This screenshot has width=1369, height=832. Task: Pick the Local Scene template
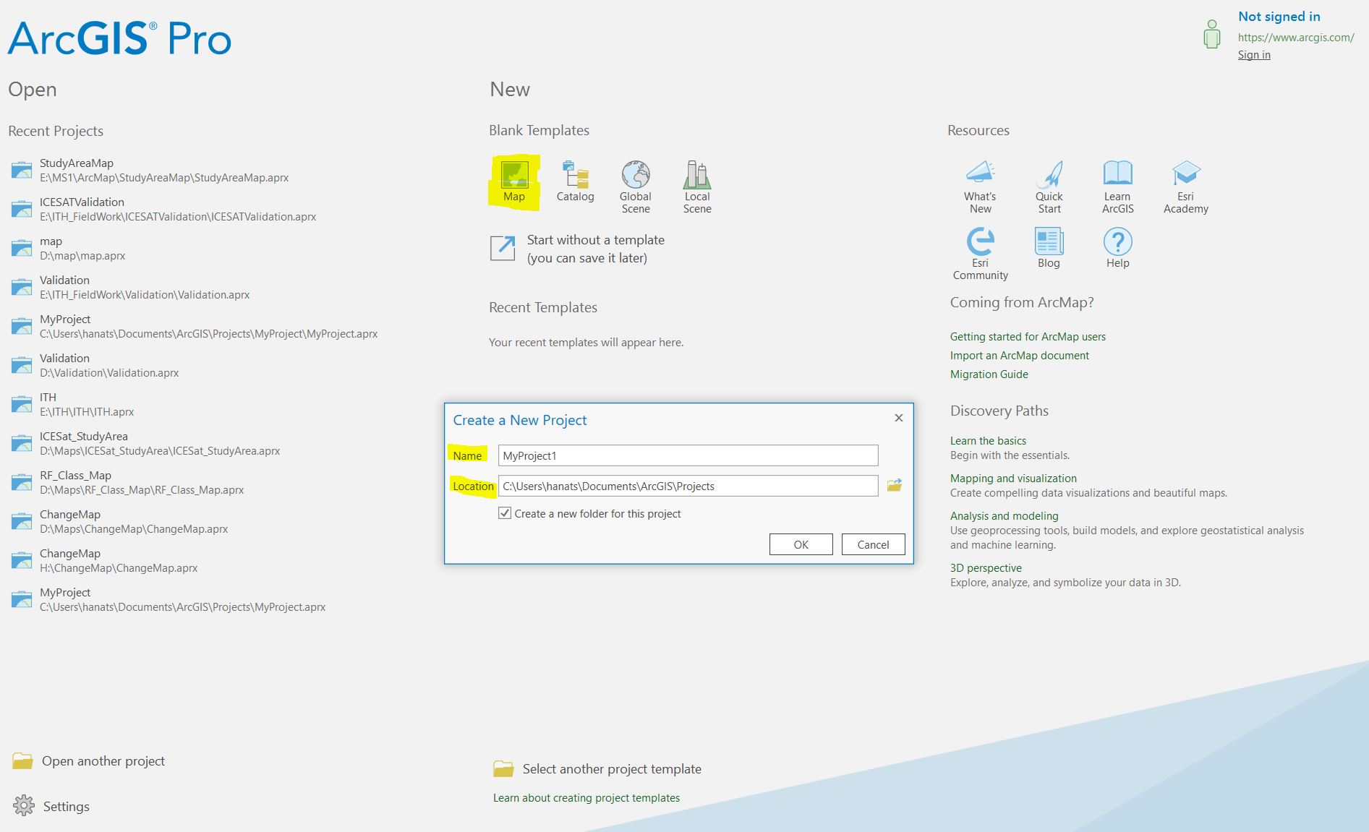[697, 175]
